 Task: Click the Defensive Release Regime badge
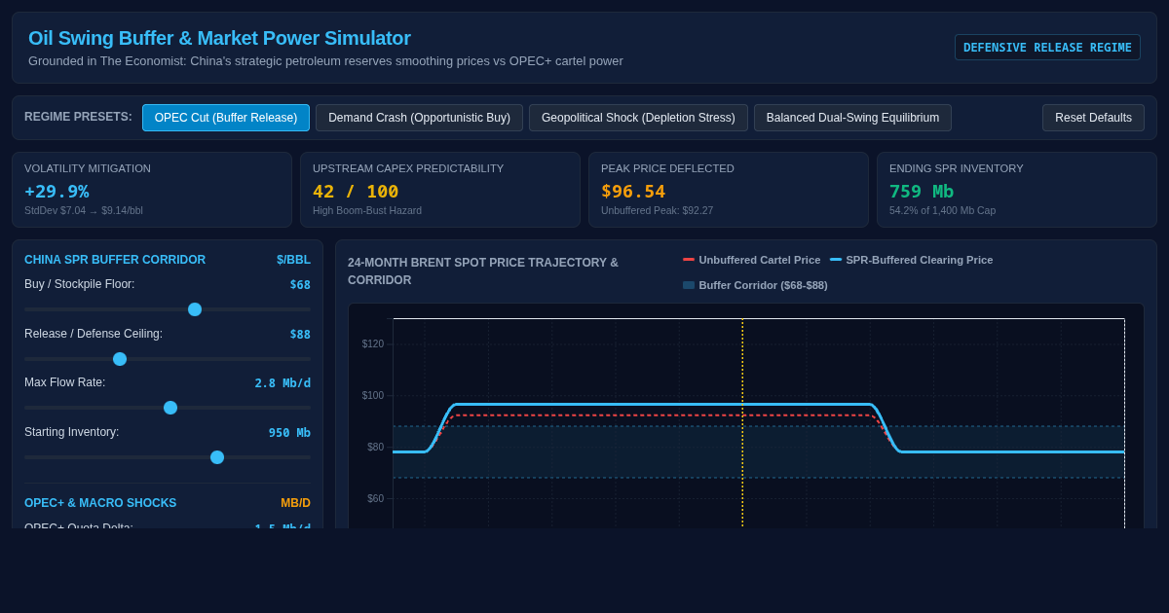(x=1047, y=48)
